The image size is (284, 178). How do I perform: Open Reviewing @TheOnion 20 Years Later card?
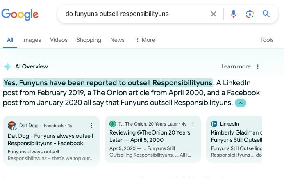(153, 139)
